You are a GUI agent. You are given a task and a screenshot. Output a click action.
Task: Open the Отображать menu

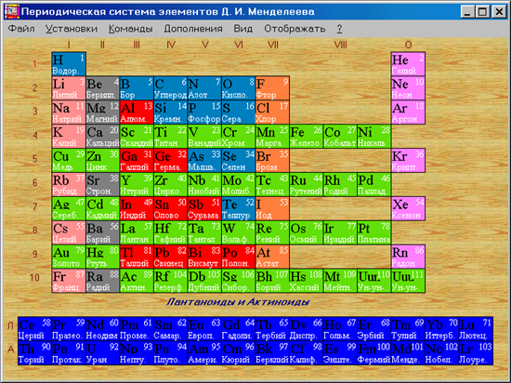pos(295,29)
